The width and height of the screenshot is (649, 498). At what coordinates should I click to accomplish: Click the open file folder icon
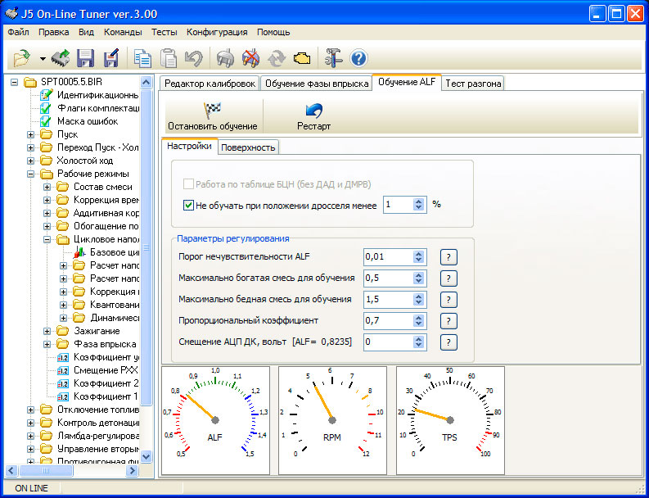pyautogui.click(x=21, y=58)
